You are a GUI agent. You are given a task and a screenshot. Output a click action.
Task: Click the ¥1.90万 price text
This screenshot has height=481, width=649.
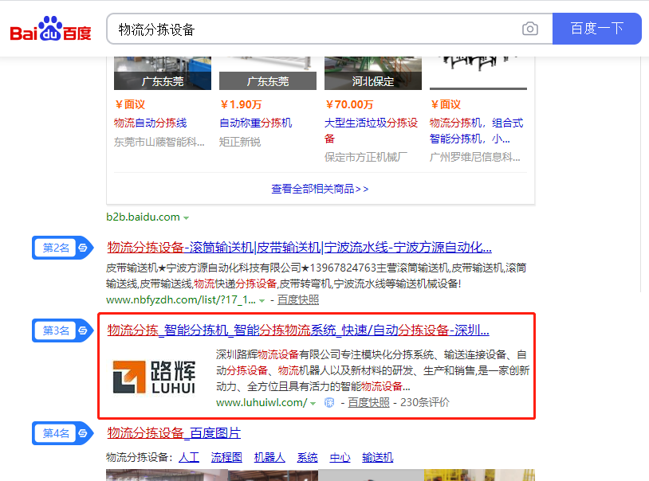click(241, 104)
